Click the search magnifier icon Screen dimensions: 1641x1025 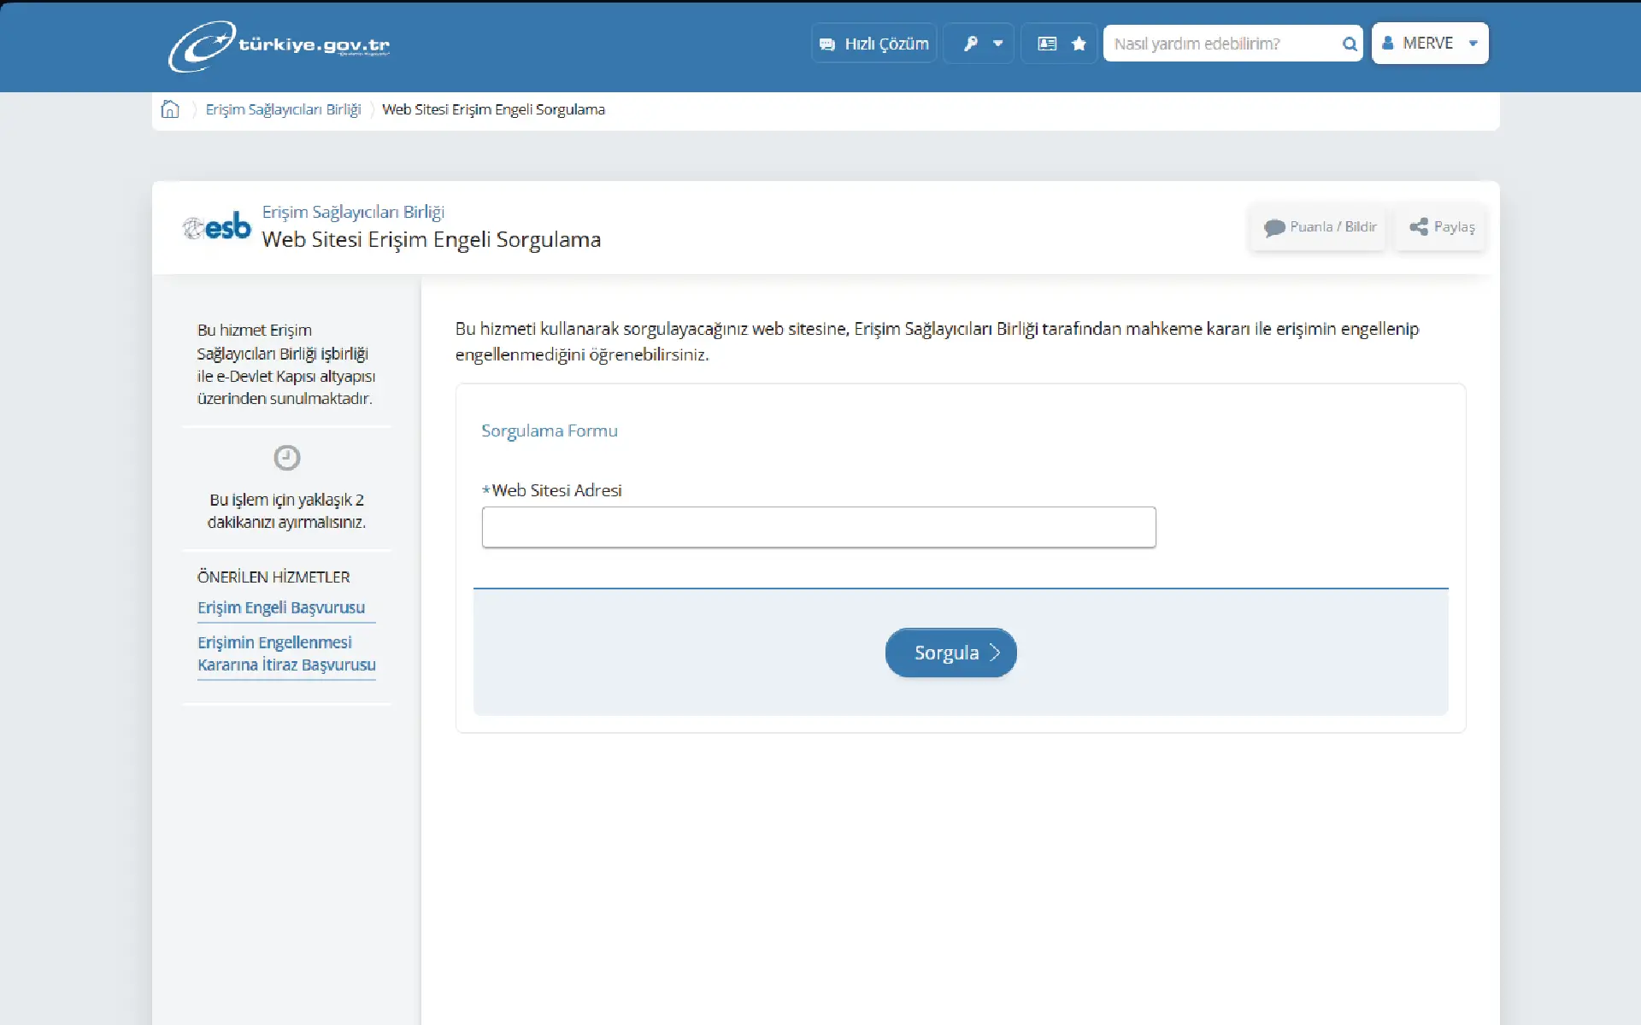[1350, 43]
